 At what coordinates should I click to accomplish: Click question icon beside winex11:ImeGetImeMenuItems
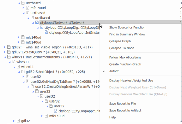(9, 57)
